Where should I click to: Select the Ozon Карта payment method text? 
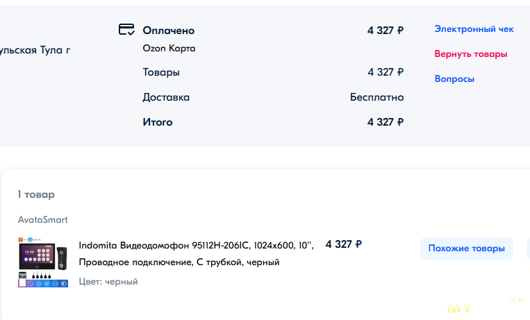[169, 49]
